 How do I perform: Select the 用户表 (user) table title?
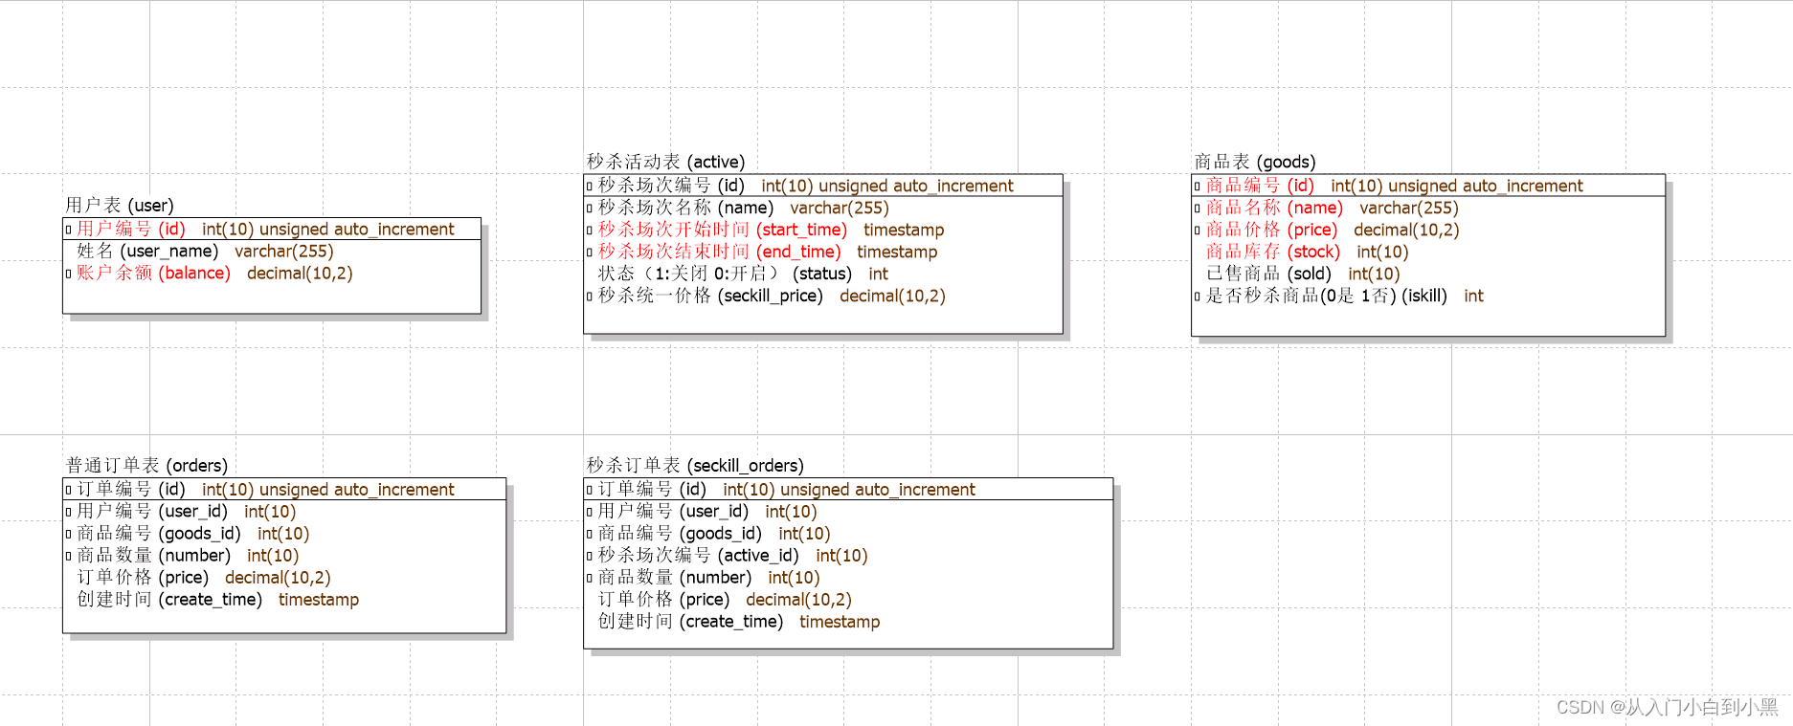(x=120, y=206)
